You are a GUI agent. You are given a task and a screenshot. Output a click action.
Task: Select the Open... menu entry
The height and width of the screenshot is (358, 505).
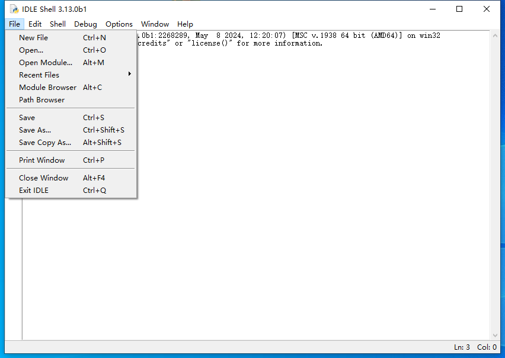[x=71, y=50]
